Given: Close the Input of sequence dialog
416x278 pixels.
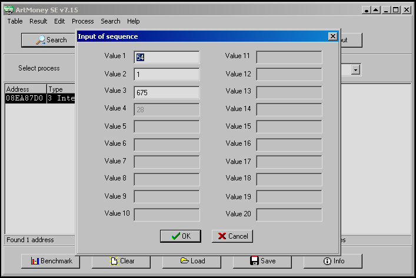Looking at the screenshot, I should [x=332, y=36].
